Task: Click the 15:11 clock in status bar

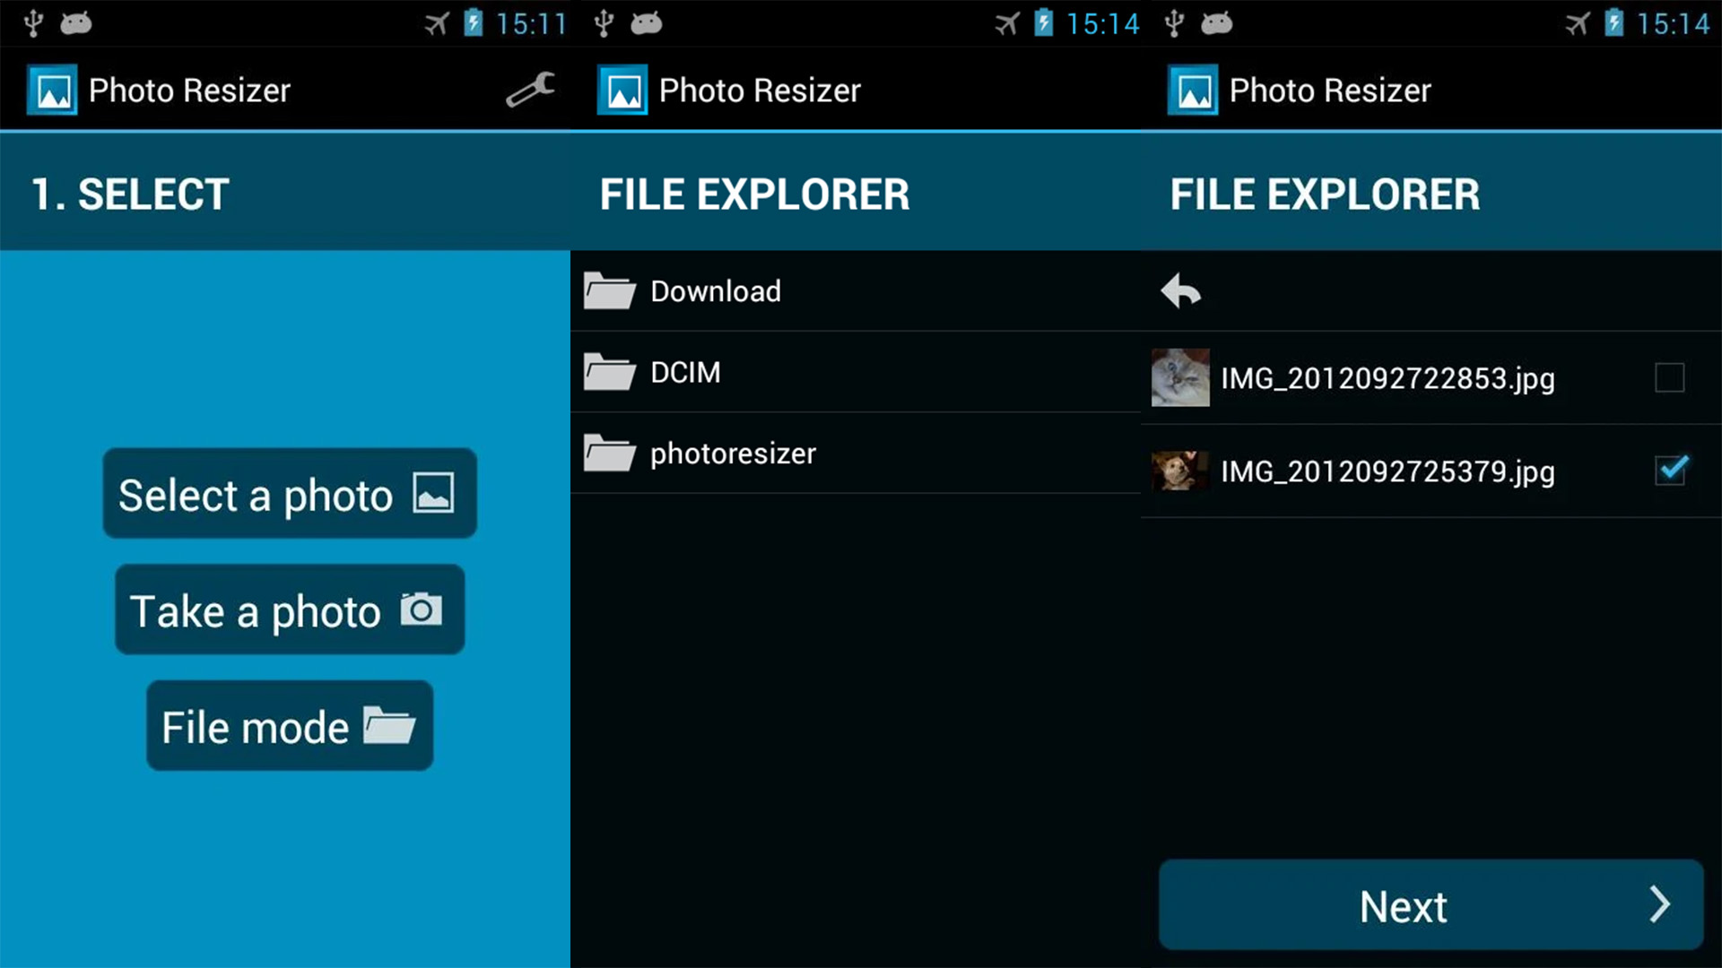Action: [531, 24]
